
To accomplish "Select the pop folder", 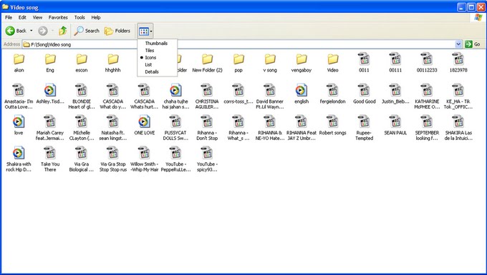I will (x=238, y=63).
